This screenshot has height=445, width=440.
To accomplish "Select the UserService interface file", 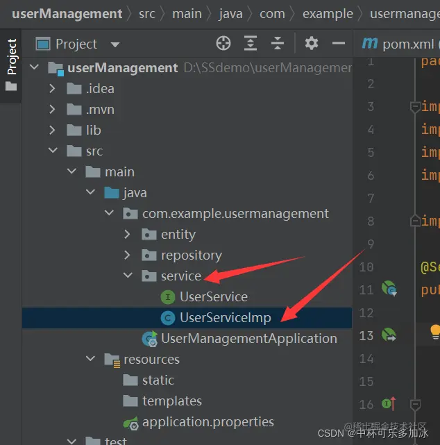I will (187, 297).
